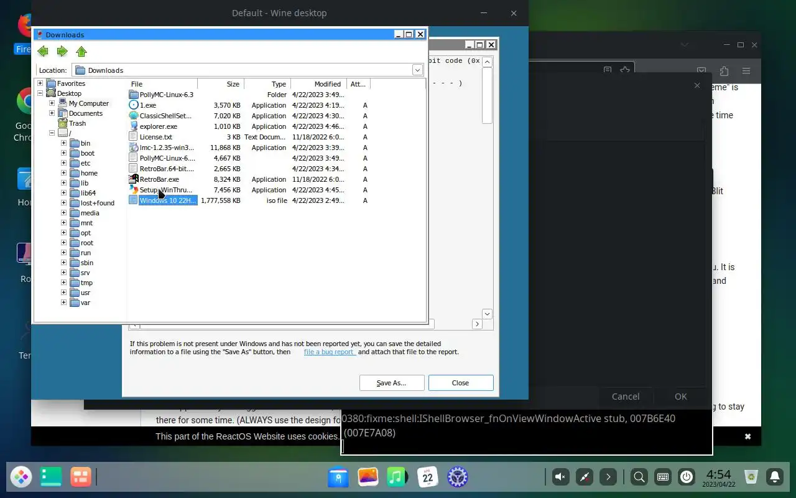The height and width of the screenshot is (498, 796).
Task: Open the green multitasking view icon
Action: tap(51, 477)
